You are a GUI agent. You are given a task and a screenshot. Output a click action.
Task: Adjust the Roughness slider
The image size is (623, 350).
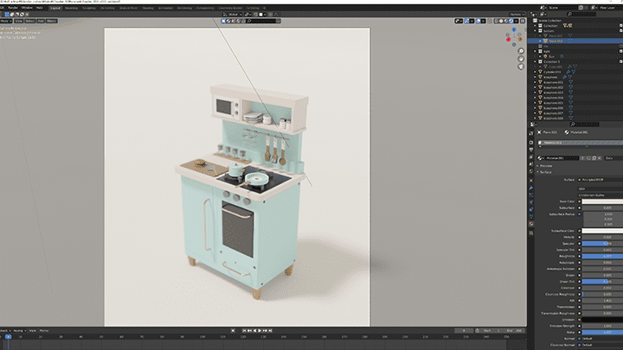(x=602, y=256)
